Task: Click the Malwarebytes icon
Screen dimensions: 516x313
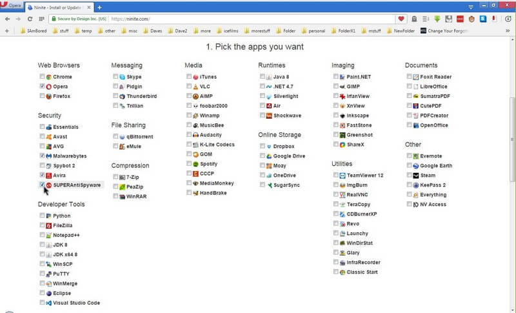Action: (x=49, y=156)
